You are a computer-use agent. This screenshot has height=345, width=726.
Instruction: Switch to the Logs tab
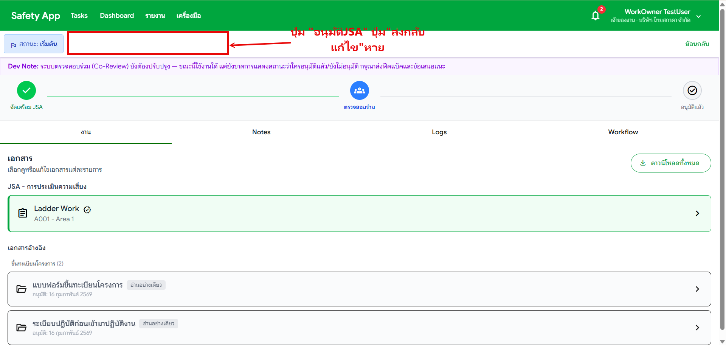pos(439,132)
